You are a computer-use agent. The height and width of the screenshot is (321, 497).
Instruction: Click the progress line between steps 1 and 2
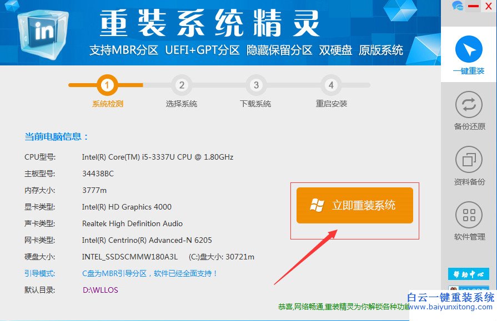click(x=143, y=85)
